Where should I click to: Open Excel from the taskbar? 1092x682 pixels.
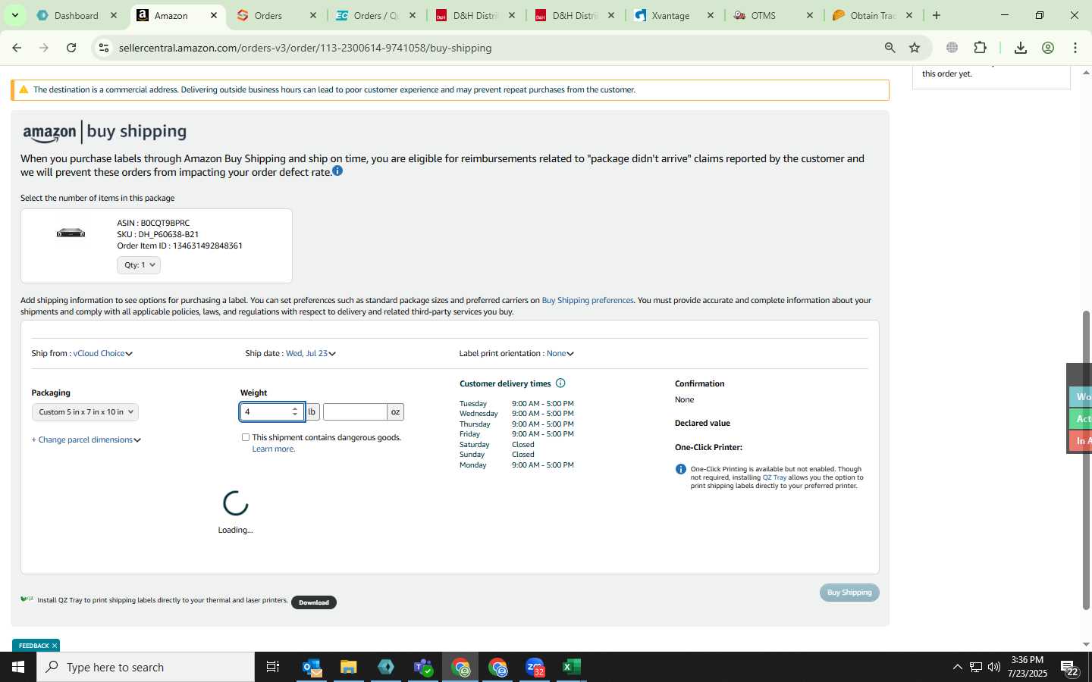click(x=572, y=667)
